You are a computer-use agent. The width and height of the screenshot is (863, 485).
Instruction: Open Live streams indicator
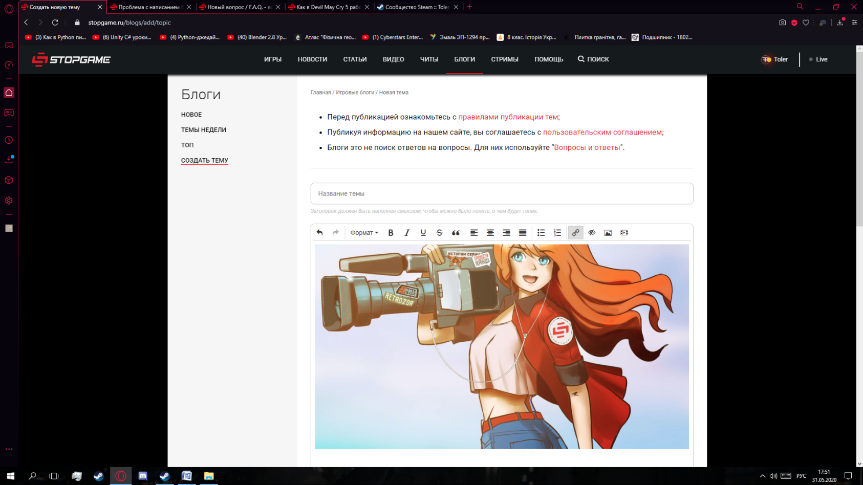click(x=818, y=59)
